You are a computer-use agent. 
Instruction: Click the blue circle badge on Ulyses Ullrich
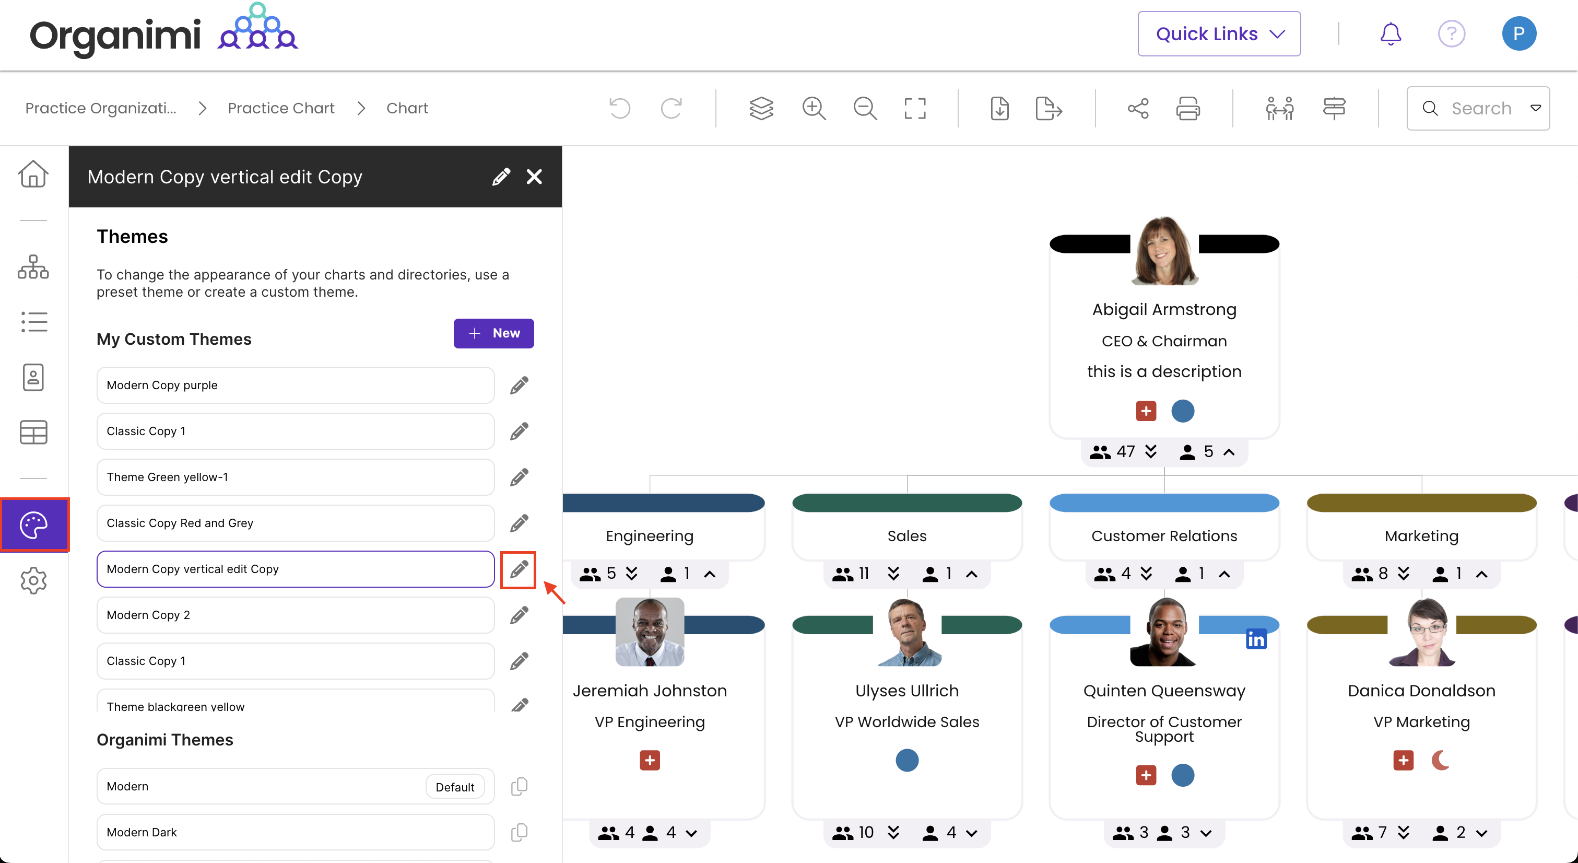[906, 760]
